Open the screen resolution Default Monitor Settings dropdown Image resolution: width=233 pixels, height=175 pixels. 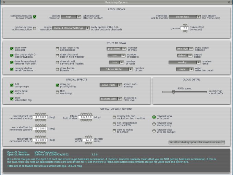click(71, 28)
